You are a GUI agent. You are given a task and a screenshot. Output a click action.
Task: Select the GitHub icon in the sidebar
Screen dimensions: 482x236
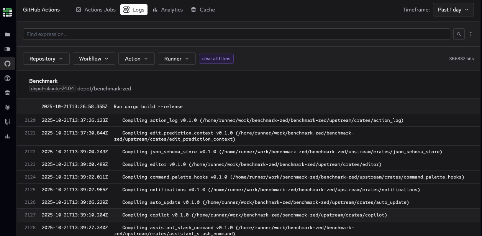pyautogui.click(x=7, y=64)
